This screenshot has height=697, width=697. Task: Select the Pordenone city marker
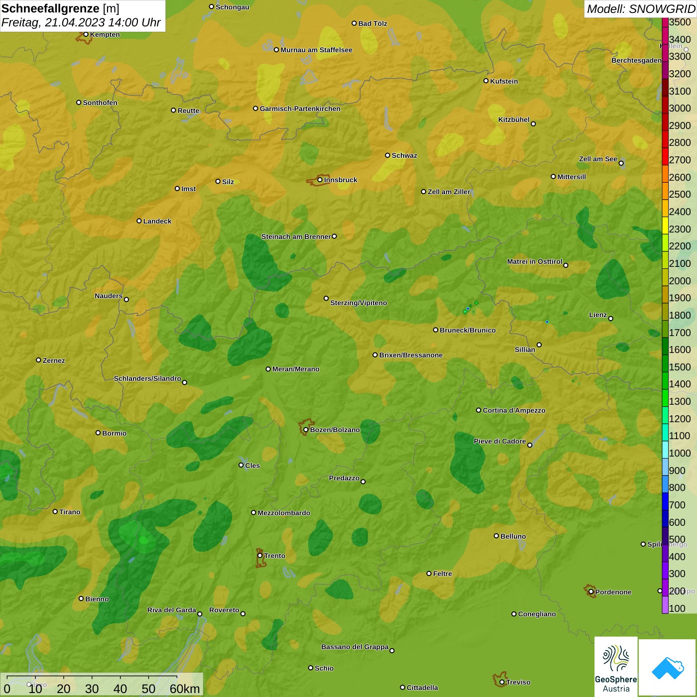coord(591,592)
